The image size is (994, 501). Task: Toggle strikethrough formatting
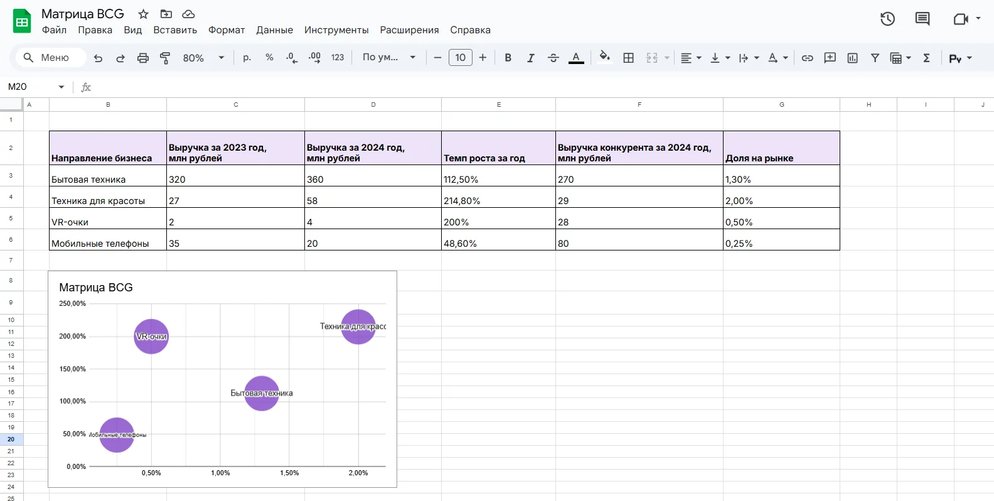coord(553,58)
